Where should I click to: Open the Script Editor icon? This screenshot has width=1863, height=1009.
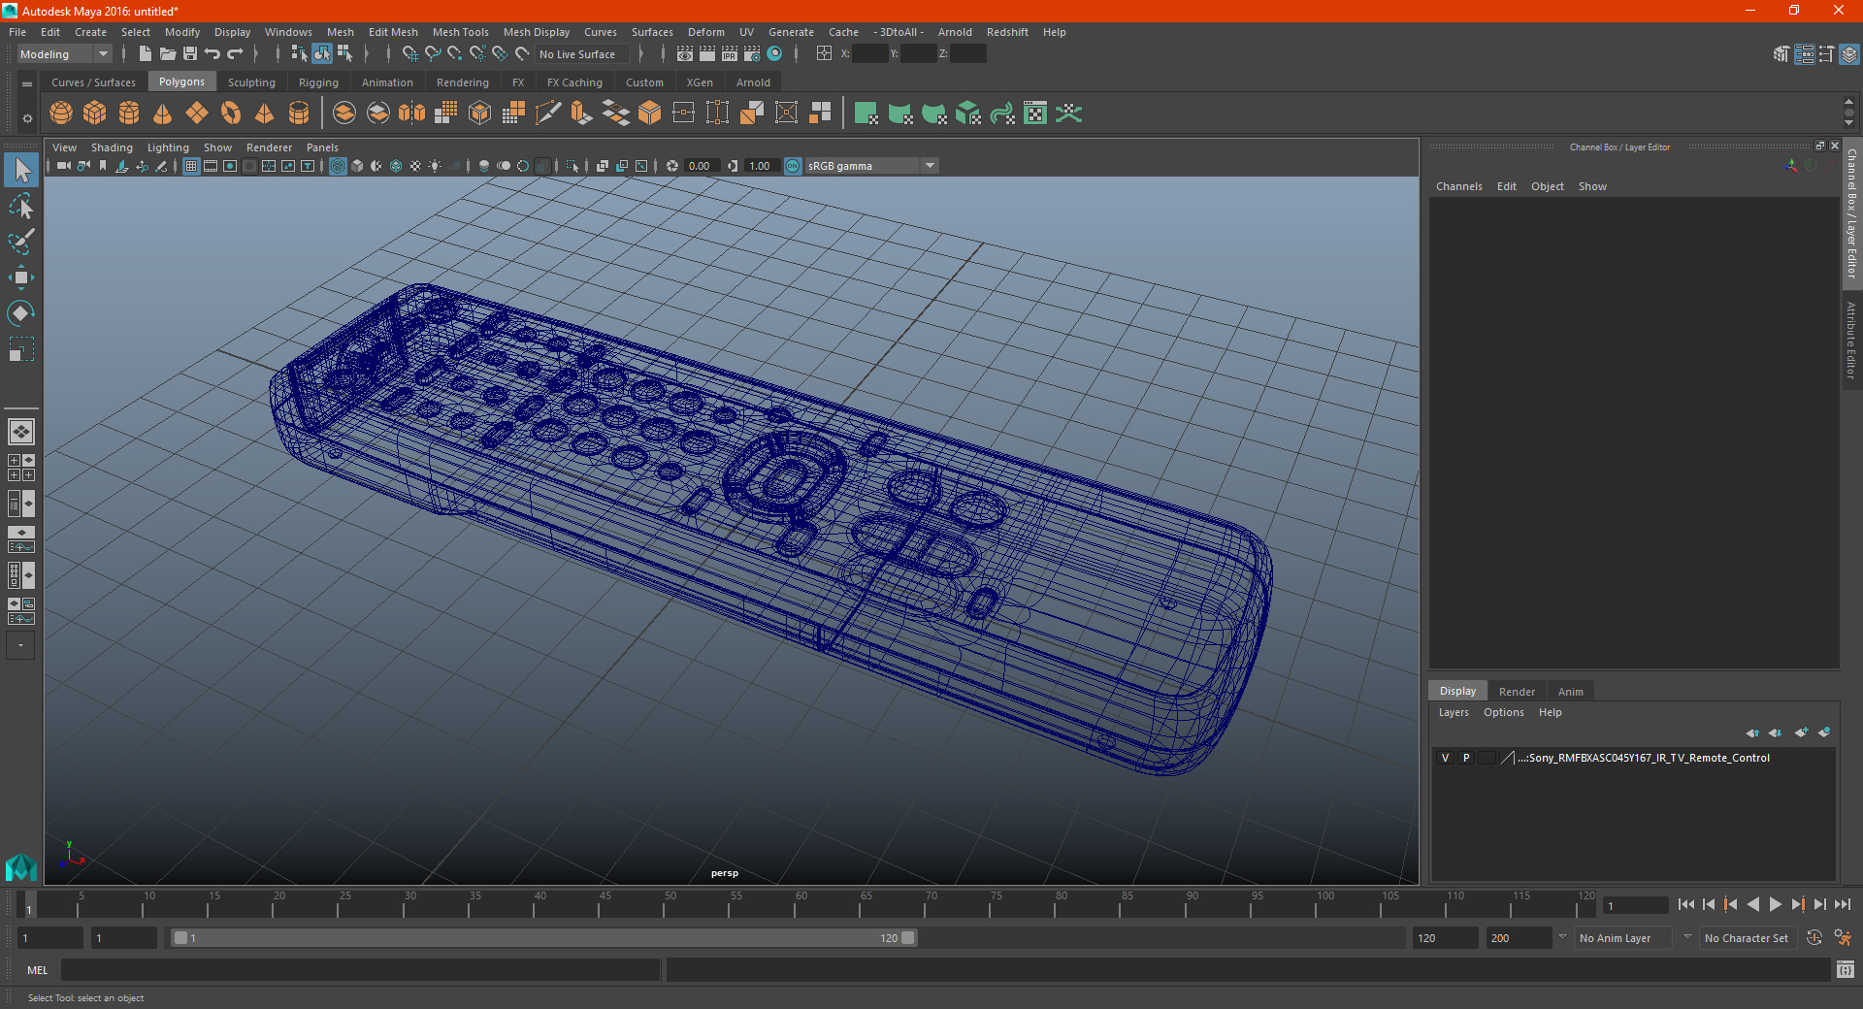[1846, 969]
